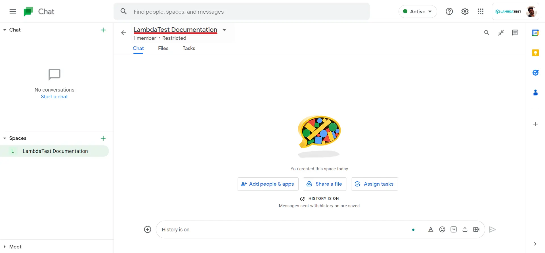Open Google Calendar side panel icon
545x253 pixels.
535,33
